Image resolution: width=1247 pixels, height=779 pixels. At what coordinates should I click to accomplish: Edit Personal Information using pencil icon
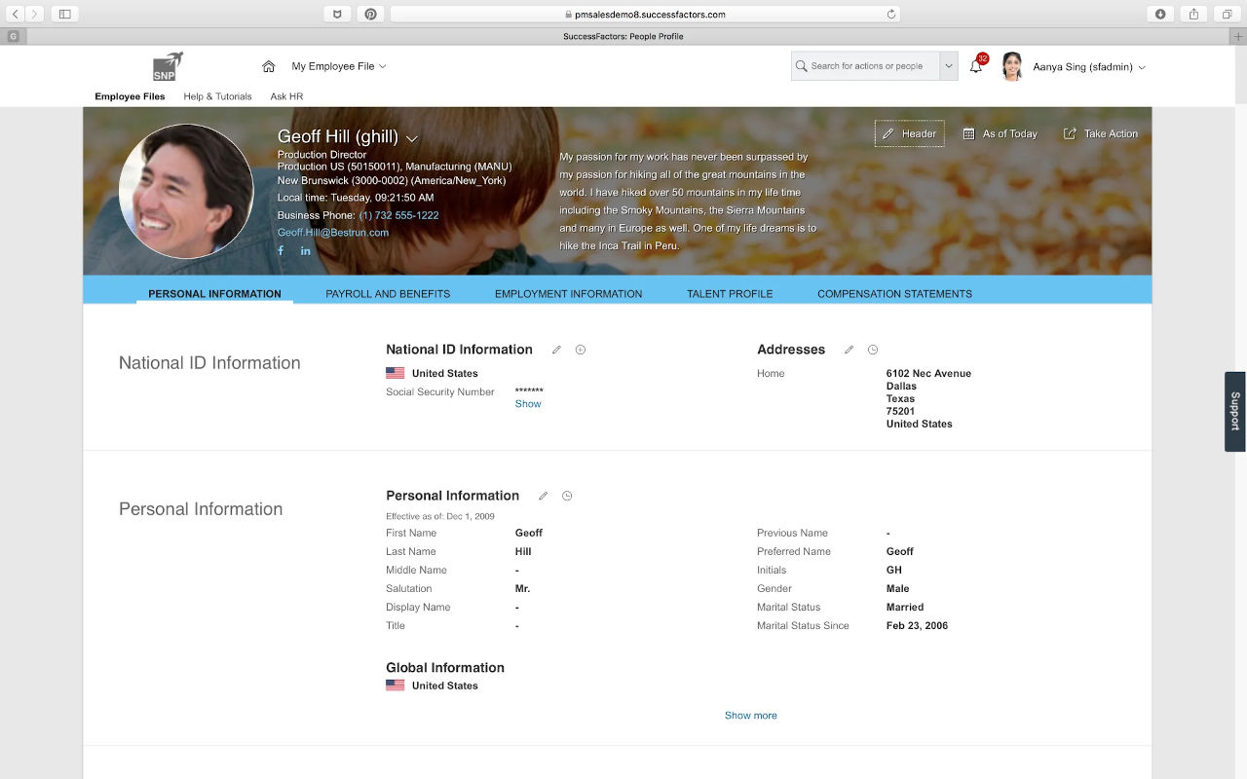543,496
